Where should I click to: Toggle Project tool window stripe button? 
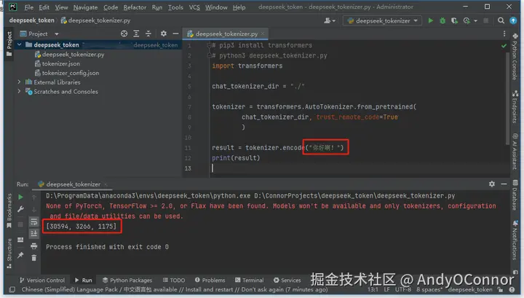pos(9,44)
